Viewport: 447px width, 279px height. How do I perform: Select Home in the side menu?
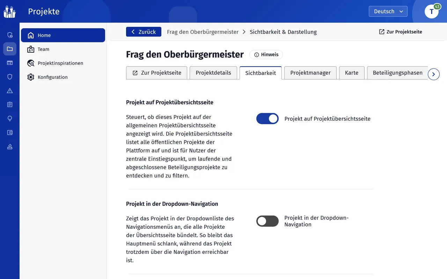(63, 35)
